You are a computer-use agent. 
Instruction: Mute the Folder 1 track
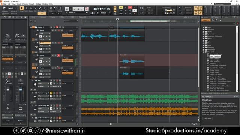point(51,27)
